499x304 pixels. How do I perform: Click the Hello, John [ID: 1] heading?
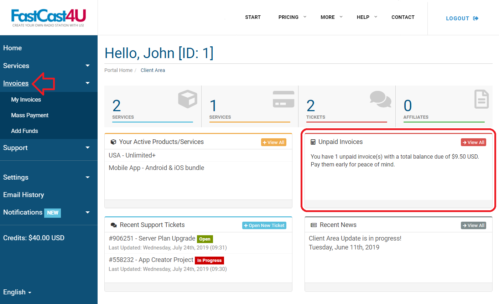159,53
